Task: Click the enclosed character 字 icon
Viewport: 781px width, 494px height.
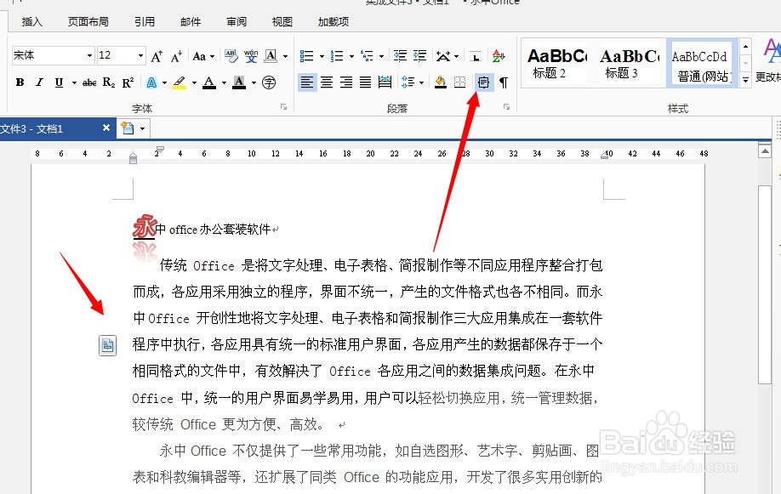Action: pyautogui.click(x=269, y=82)
